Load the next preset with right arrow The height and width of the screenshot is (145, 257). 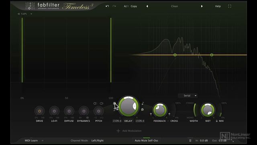[202, 6]
